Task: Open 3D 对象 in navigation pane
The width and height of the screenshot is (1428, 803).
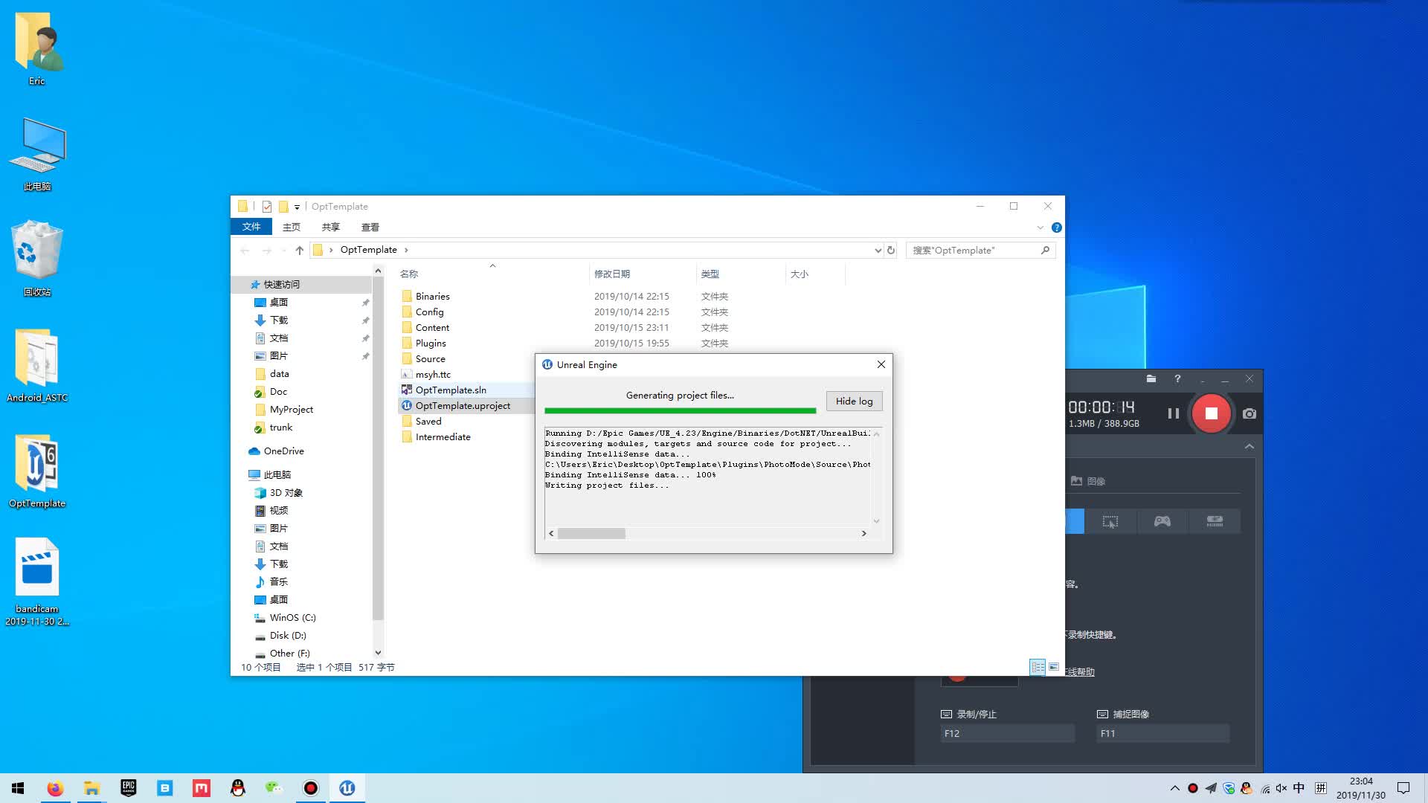Action: click(x=286, y=492)
